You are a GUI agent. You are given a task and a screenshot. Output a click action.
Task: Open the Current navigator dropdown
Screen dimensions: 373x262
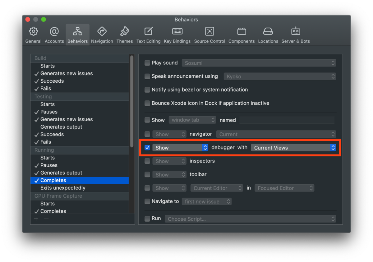pyautogui.click(x=276, y=134)
